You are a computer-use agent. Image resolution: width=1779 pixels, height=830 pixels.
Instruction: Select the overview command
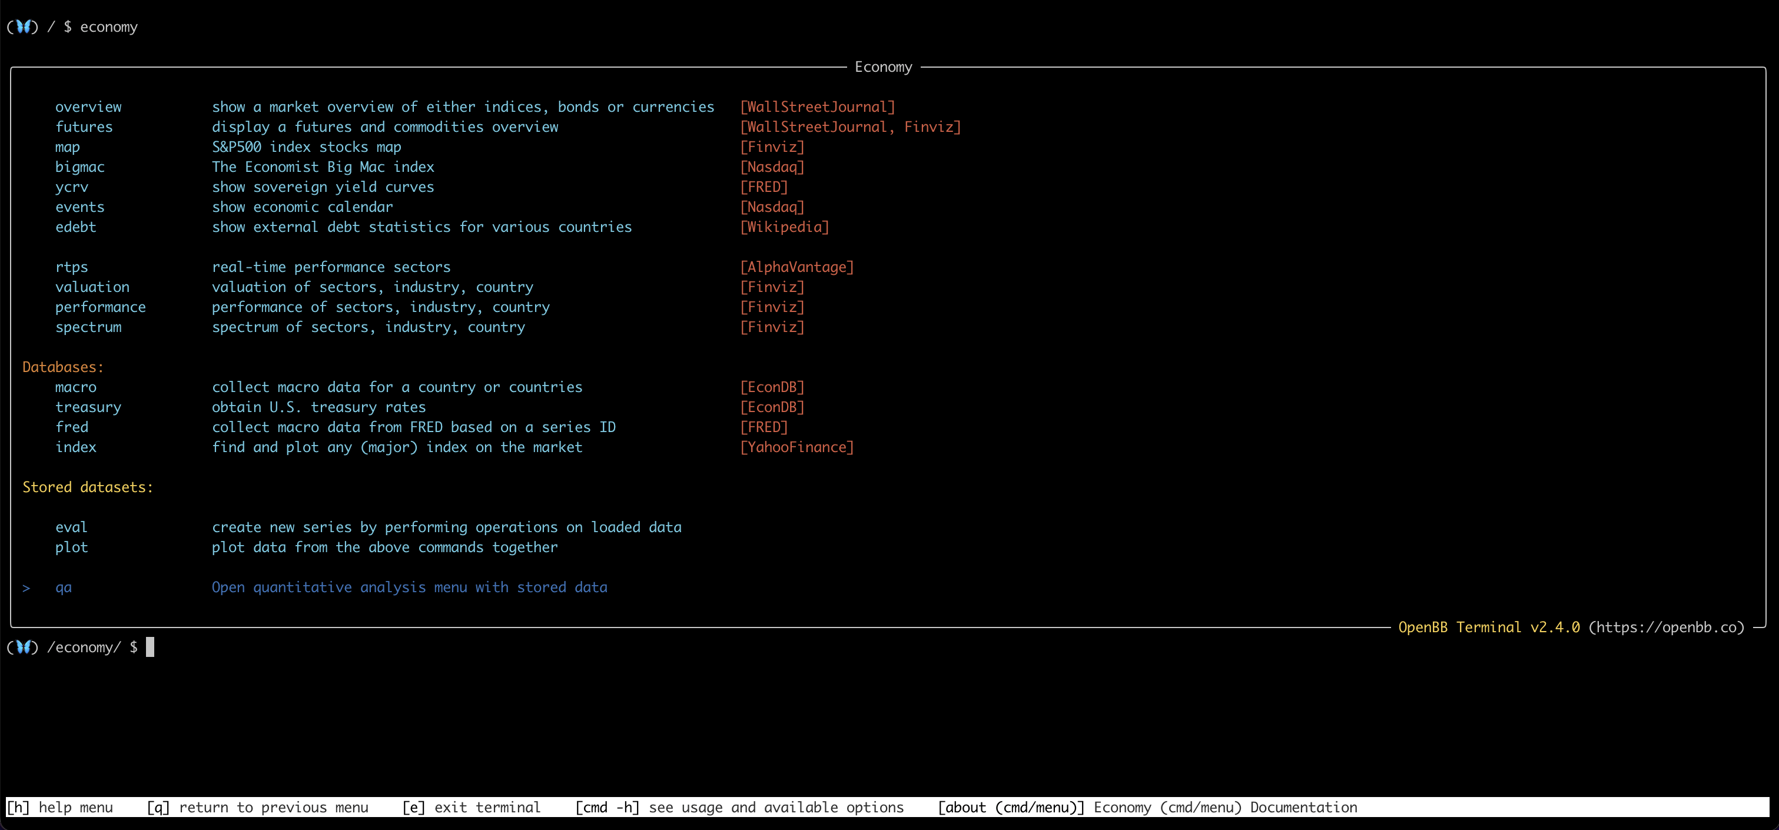click(x=88, y=107)
